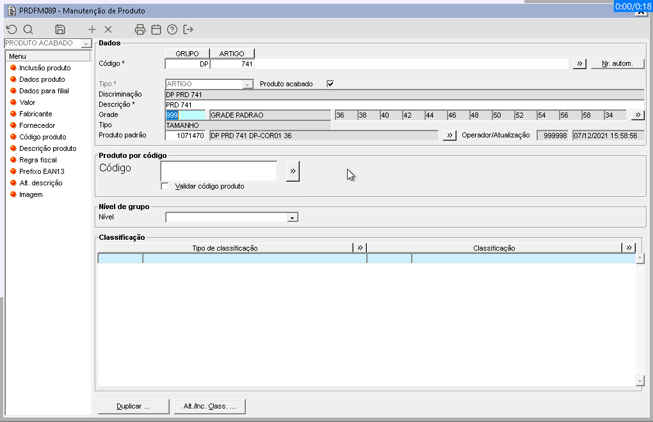Click the Operador field 999998
653x422 pixels.
tap(552, 136)
